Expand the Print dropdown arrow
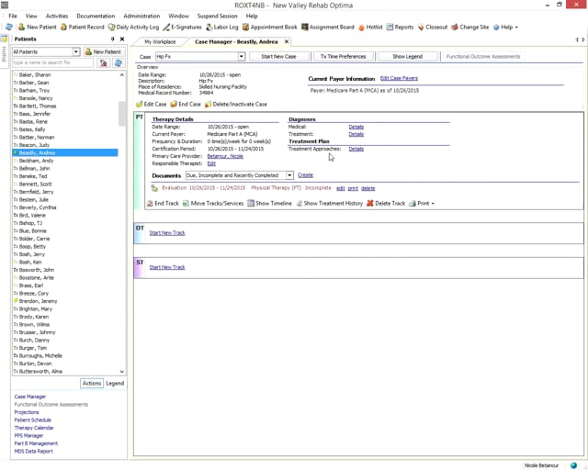588x470 pixels. coord(433,203)
